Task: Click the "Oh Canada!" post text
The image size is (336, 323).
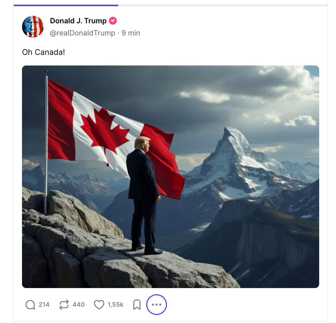Action: coord(43,52)
